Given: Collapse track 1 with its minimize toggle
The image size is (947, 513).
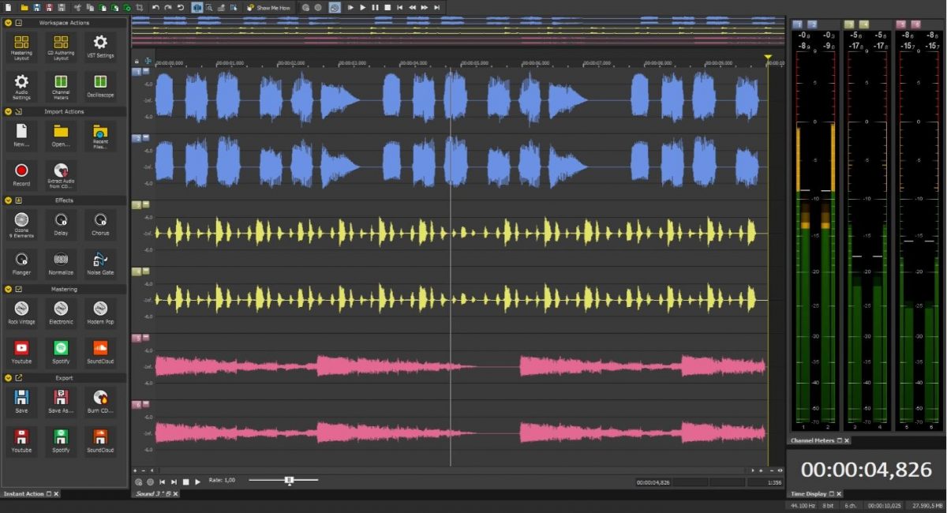Looking at the screenshot, I should point(147,71).
